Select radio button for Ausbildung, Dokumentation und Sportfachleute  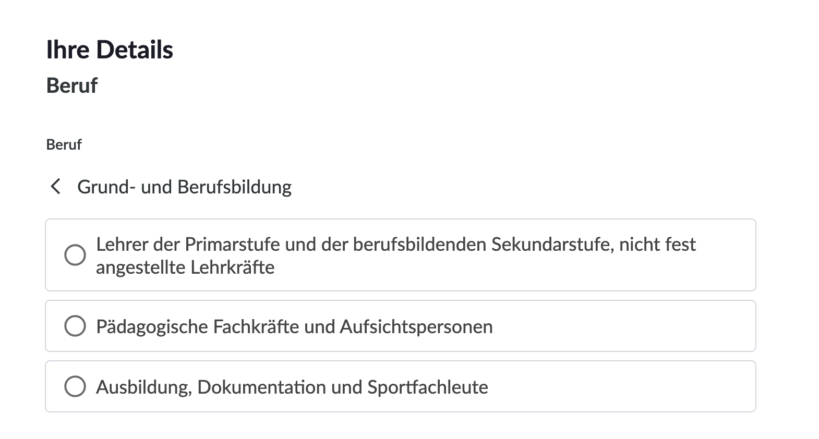(75, 386)
